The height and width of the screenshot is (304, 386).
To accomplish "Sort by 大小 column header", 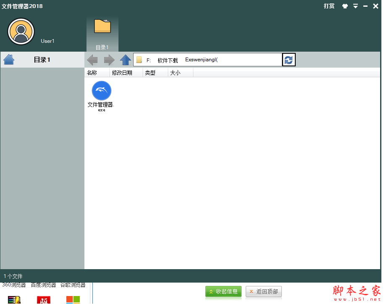I will tap(181, 73).
